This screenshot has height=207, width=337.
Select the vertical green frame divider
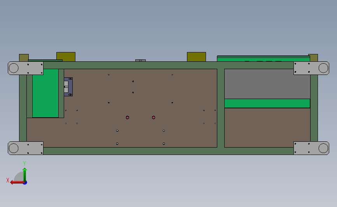click(221, 108)
